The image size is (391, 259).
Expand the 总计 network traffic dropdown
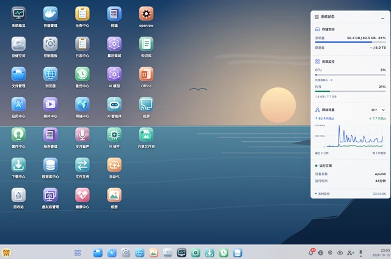click(x=378, y=110)
